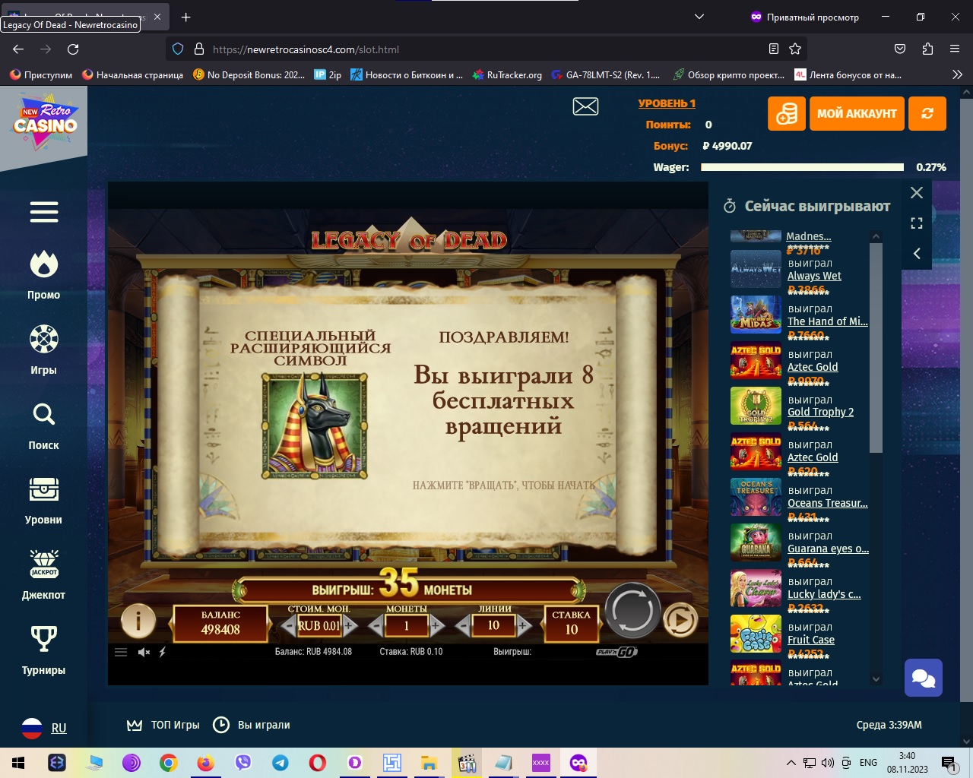The height and width of the screenshot is (778, 973).
Task: Click the orange deposit coins button
Action: pyautogui.click(x=787, y=113)
